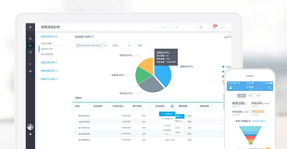
Task: Select the table row with ¥790,000
Action: coord(150,122)
